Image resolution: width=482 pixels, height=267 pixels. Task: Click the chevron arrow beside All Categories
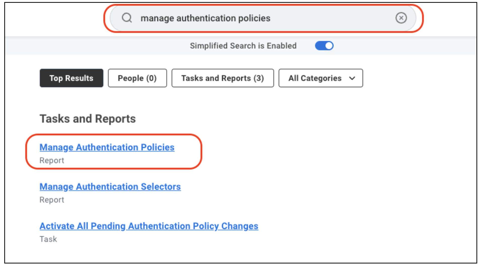pyautogui.click(x=352, y=78)
